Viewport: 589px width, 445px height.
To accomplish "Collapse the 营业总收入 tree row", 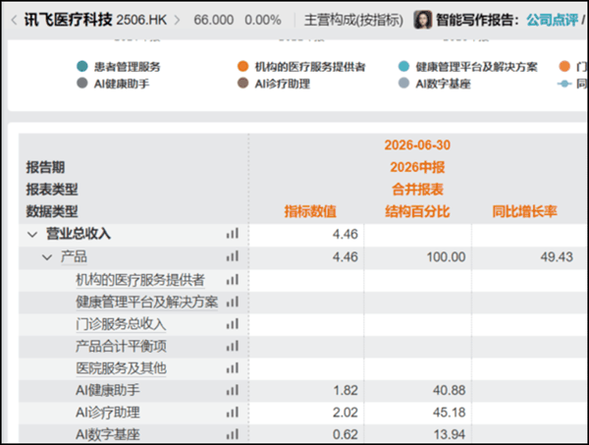I will coord(32,235).
